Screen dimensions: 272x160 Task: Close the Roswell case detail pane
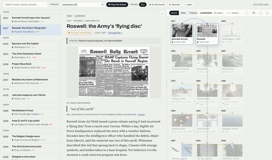point(162,14)
